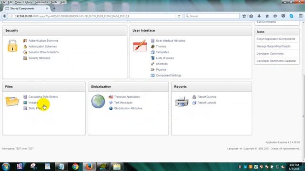Click the Shortcuts icon
This screenshot has height=171, width=305.
coord(152,64)
